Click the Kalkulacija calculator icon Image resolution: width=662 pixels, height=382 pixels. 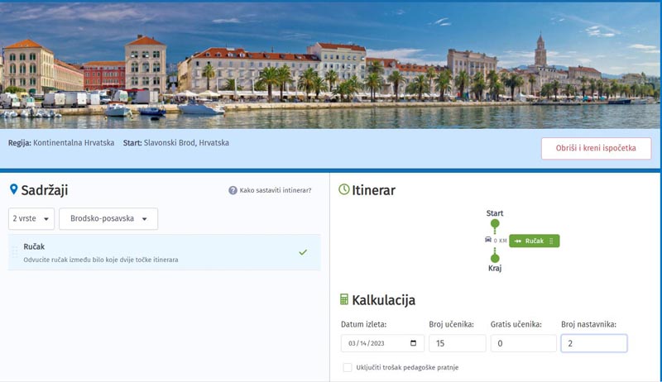(344, 299)
